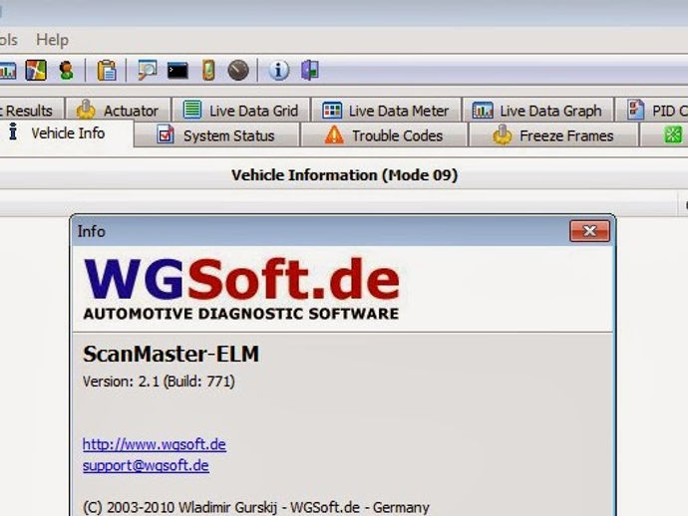Click the yellow device toolbar icon
The width and height of the screenshot is (688, 516).
coord(208,70)
